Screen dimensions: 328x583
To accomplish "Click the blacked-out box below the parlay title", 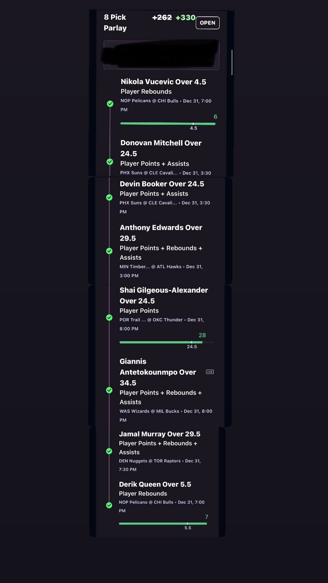I will (x=161, y=55).
